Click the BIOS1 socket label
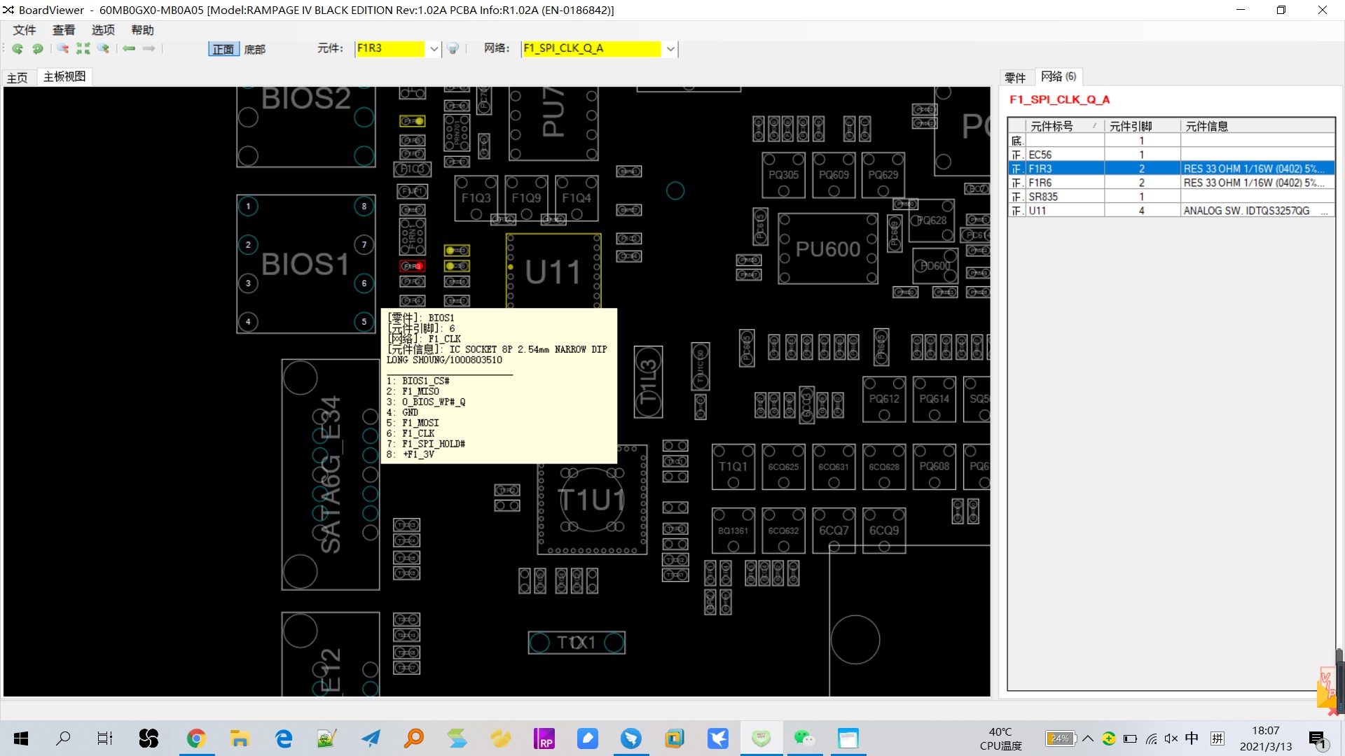The image size is (1345, 756). (x=305, y=265)
